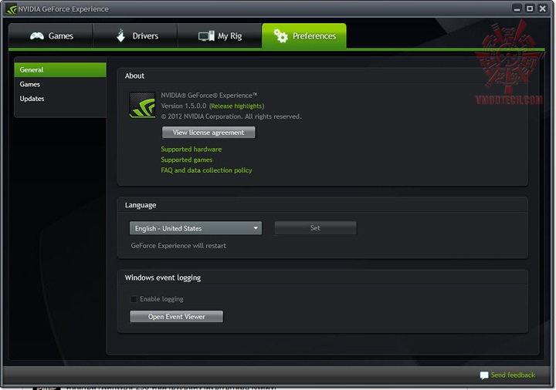The image size is (556, 390).
Task: Select Updates in the sidebar
Action: point(60,99)
